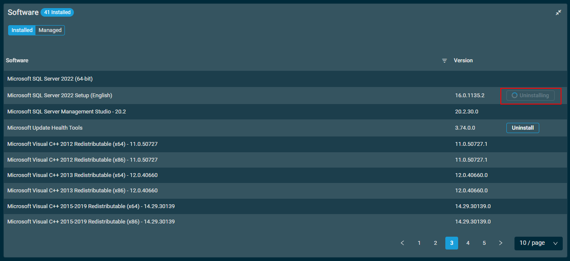570x261 pixels.
Task: Go to next page using right arrow
Action: [x=500, y=243]
